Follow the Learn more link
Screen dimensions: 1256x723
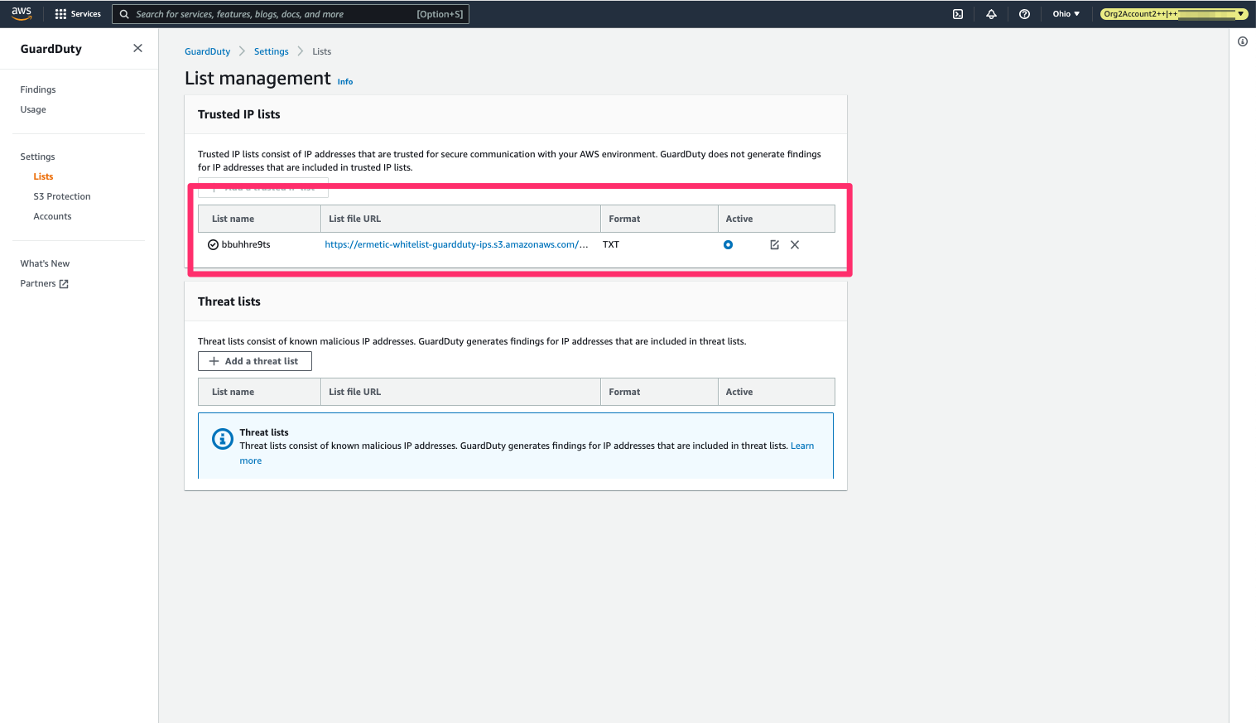(802, 446)
